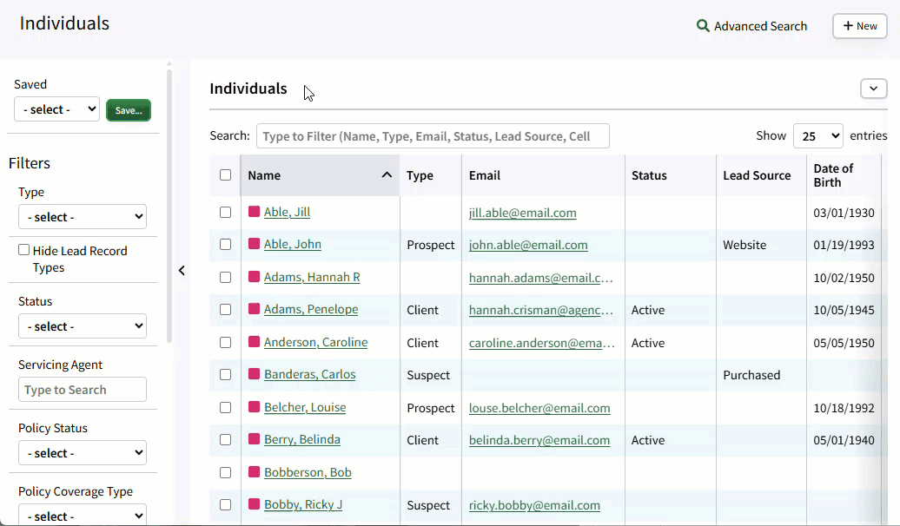
Task: Click the Servicing Agent search field
Action: pyautogui.click(x=82, y=390)
